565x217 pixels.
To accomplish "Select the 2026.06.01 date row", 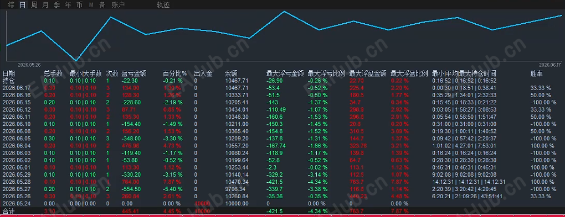I will (x=16, y=167).
